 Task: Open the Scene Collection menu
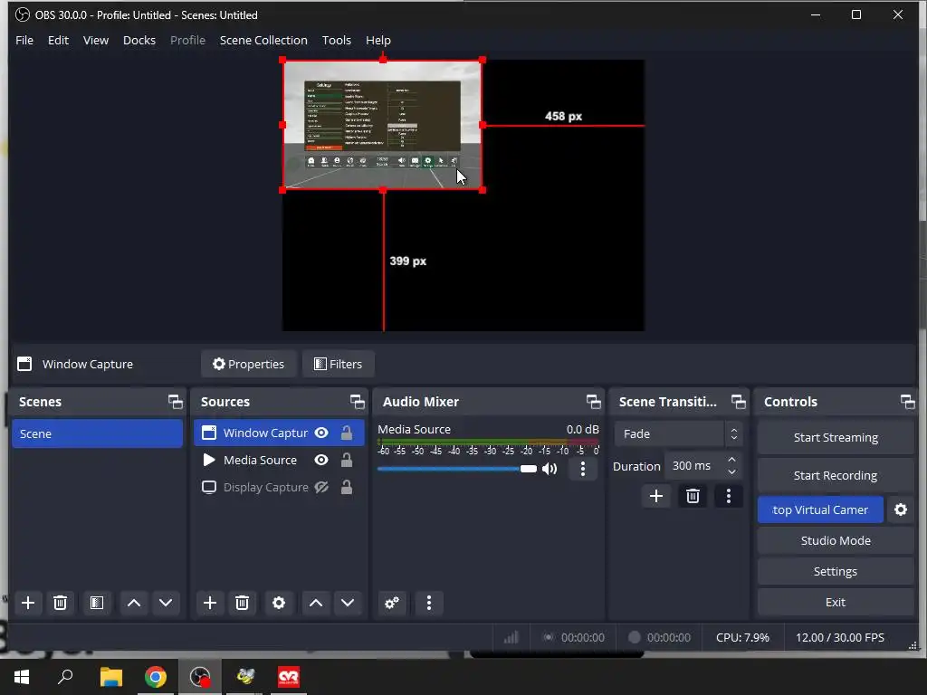tap(263, 40)
